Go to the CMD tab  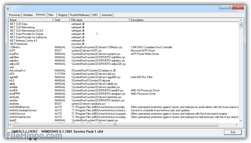[x=95, y=15]
